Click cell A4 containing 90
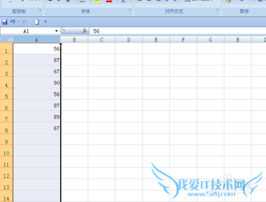Viewport: 266px width, 202px height. point(37,82)
